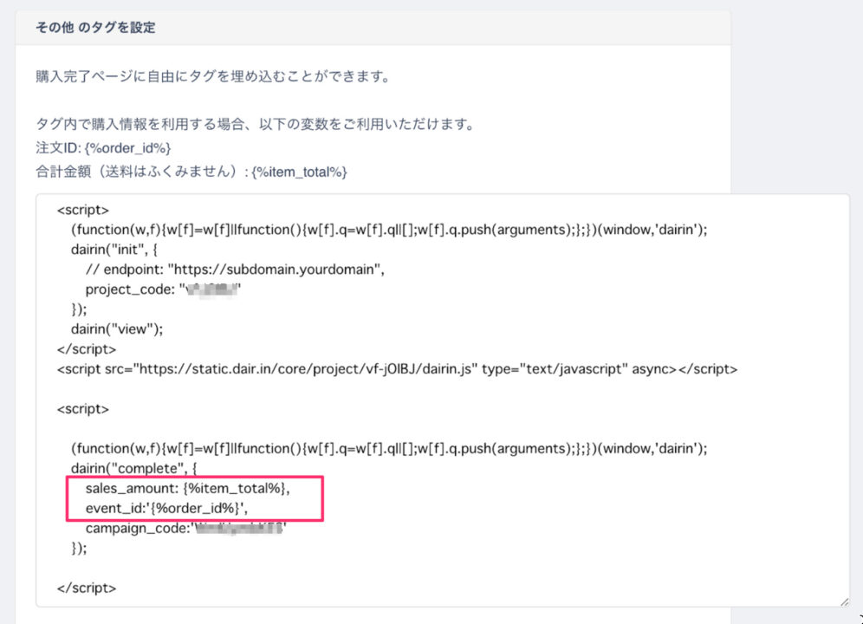Click the 'campaign_code:' line in the textarea
The width and height of the screenshot is (863, 624).
(186, 528)
